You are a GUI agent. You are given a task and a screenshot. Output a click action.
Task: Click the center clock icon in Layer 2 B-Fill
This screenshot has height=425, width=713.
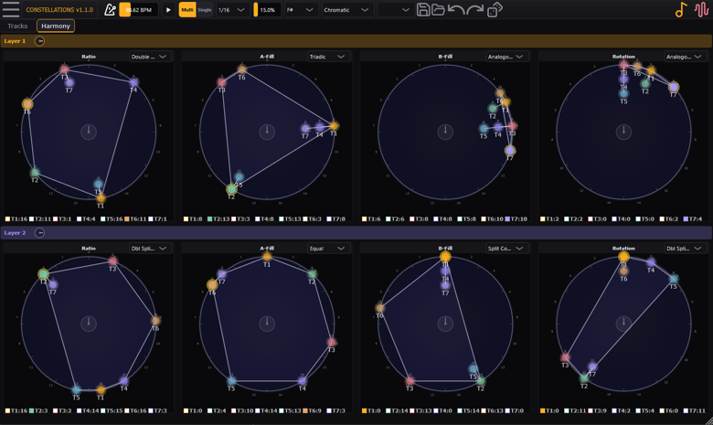coord(445,324)
